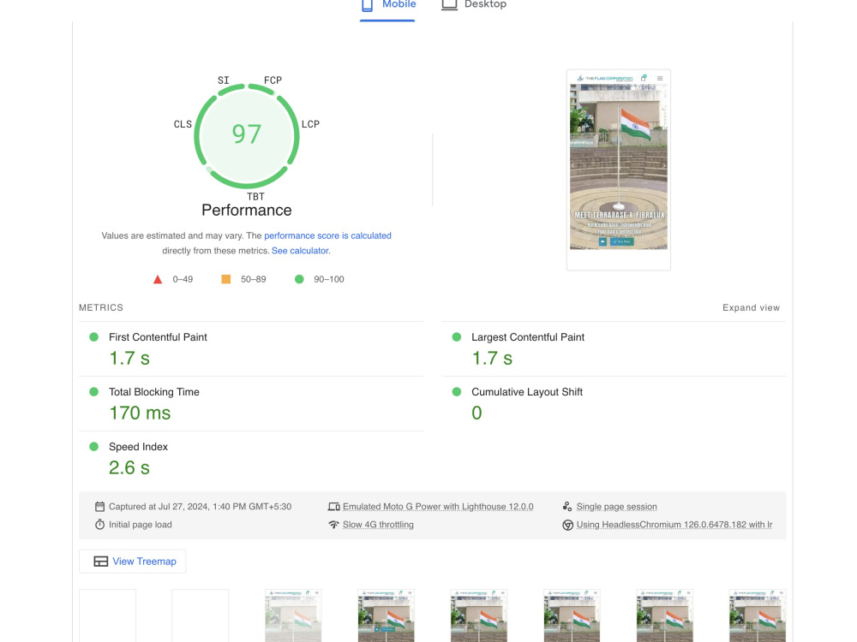The image size is (857, 642).
Task: Click the third filmstrip frame with faded flag
Action: point(293,615)
